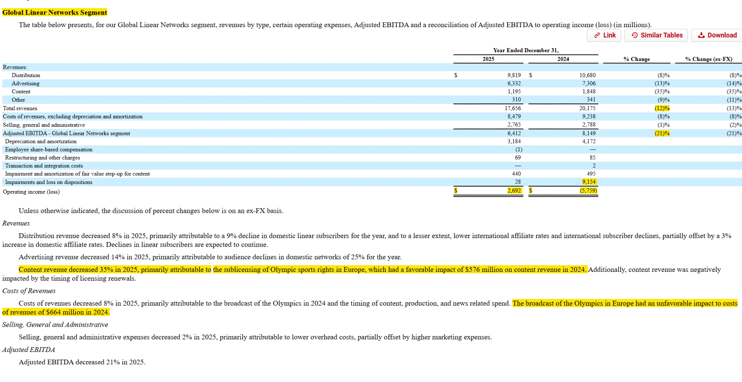Click the Total revenues row label
742x382 pixels.
20,108
